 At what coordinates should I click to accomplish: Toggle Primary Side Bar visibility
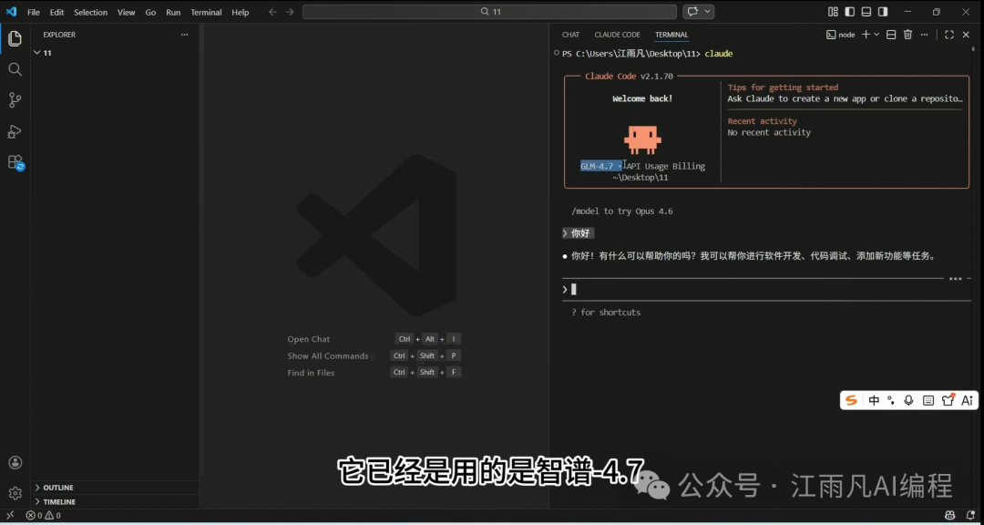[x=850, y=11]
